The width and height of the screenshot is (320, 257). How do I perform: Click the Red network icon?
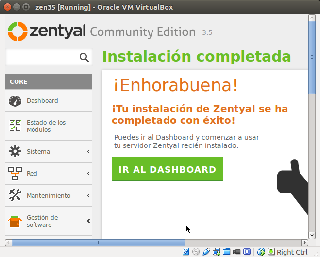pos(15,174)
